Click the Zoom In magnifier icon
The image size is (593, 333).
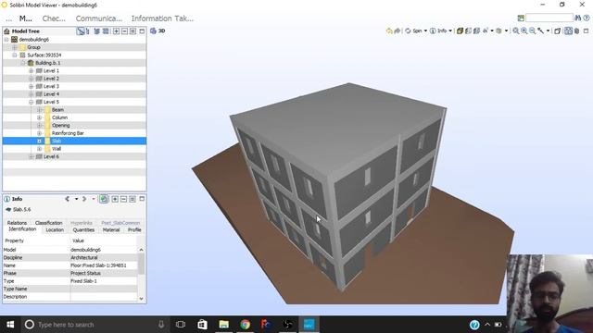click(524, 31)
